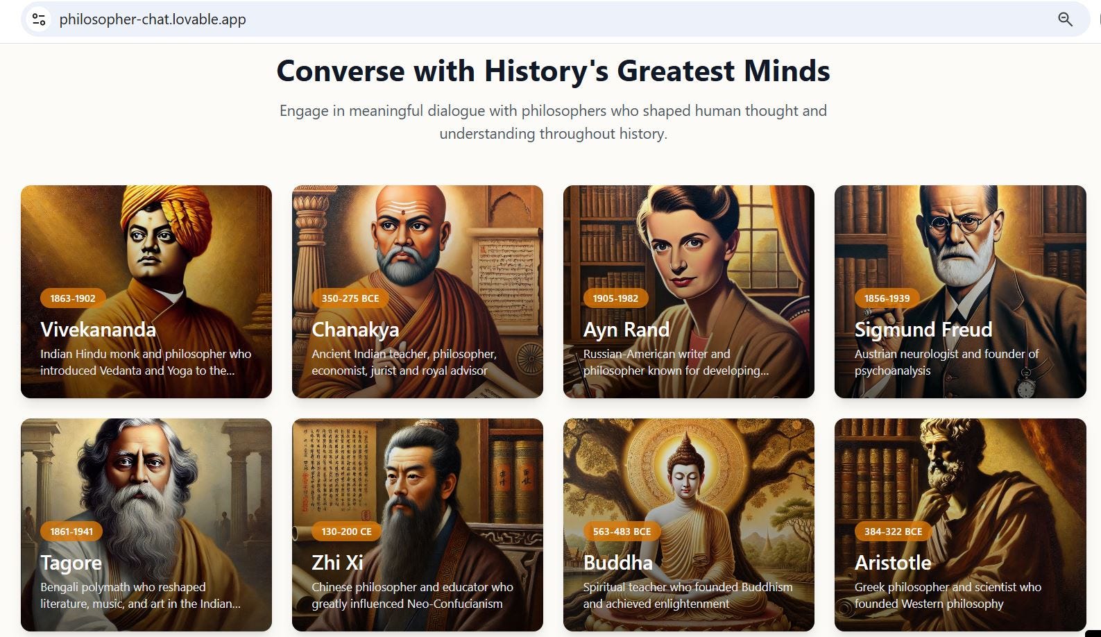Choose the Aristotle portrait card
This screenshot has height=637, width=1101.
(x=960, y=525)
